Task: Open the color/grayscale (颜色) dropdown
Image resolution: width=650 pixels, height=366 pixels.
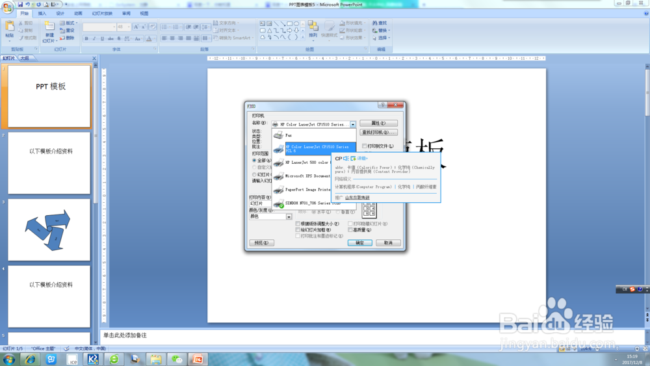Action: [x=289, y=216]
